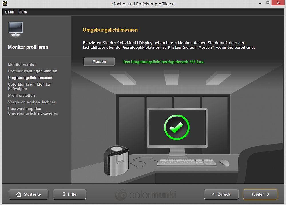Go back with the Zurück button
Screen dimensions: 286x205
point(221,194)
